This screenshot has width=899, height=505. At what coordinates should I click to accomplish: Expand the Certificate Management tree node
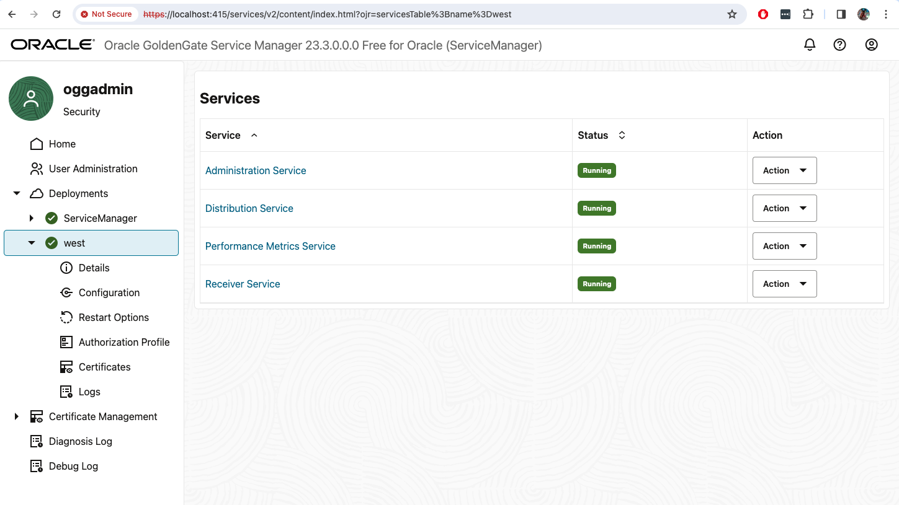17,416
